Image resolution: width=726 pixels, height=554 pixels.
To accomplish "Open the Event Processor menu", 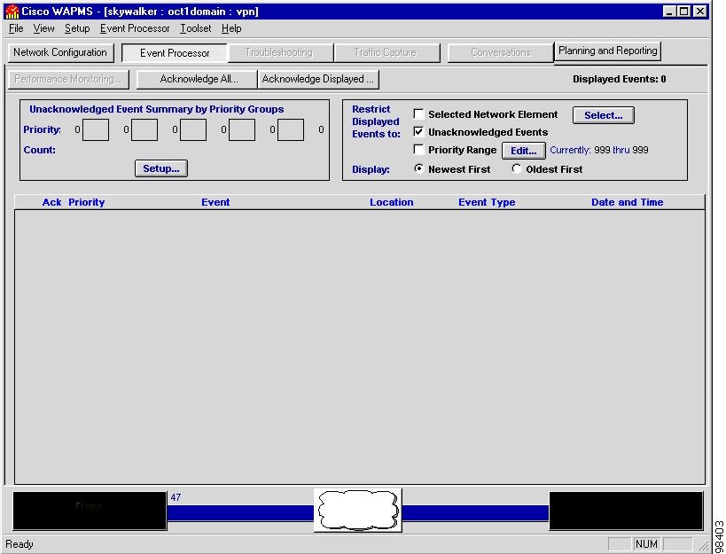I will [135, 28].
